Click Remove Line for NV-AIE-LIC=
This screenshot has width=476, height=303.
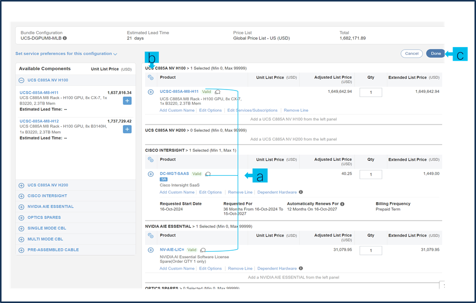point(240,269)
